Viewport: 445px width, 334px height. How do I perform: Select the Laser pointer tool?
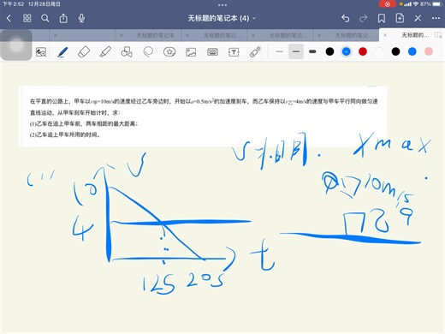tap(255, 52)
